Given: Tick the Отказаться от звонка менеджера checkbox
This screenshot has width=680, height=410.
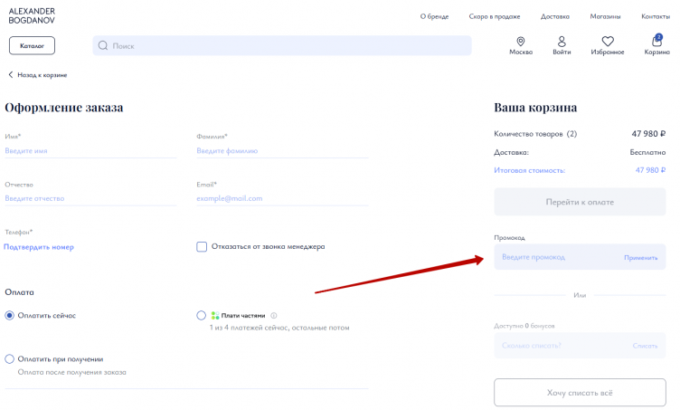Looking at the screenshot, I should click(202, 246).
